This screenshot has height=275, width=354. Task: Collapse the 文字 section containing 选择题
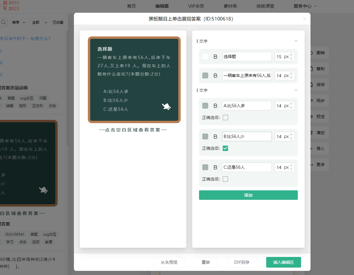click(x=296, y=41)
